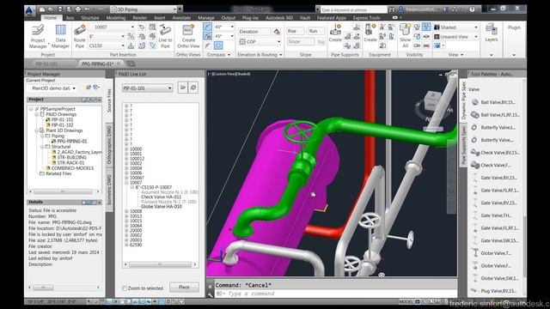Select Check Valve HA-011 in line list

coord(162,197)
